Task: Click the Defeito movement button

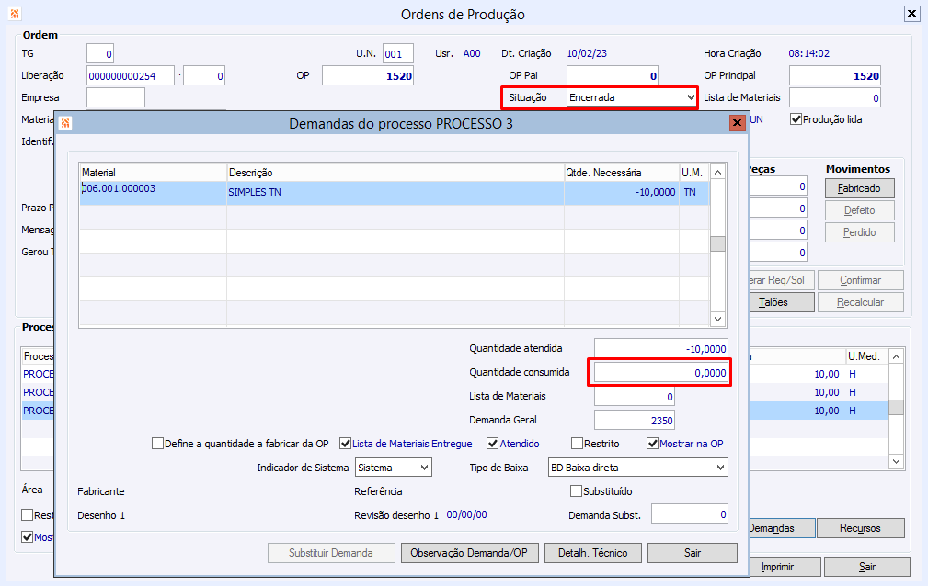Action: click(x=859, y=210)
